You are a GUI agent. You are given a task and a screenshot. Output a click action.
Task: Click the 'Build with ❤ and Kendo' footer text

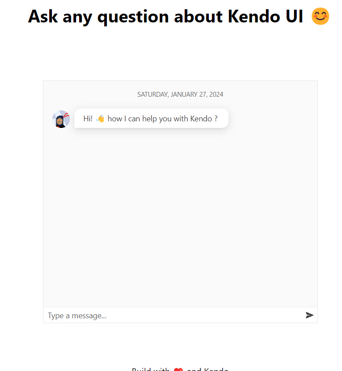pyautogui.click(x=180, y=370)
